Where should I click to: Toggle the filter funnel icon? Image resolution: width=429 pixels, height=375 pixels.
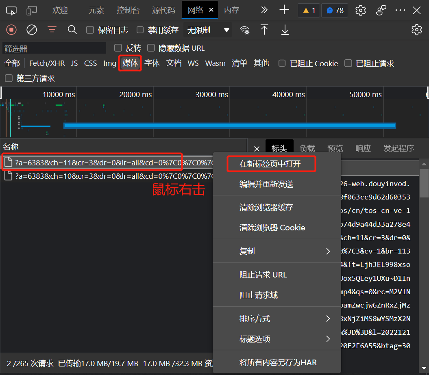[x=52, y=30]
